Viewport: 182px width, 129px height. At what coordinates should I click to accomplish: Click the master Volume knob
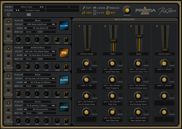pyautogui.click(x=127, y=10)
